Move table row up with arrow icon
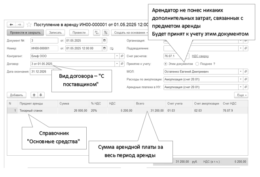This screenshot has width=260, height=177. [34, 95]
